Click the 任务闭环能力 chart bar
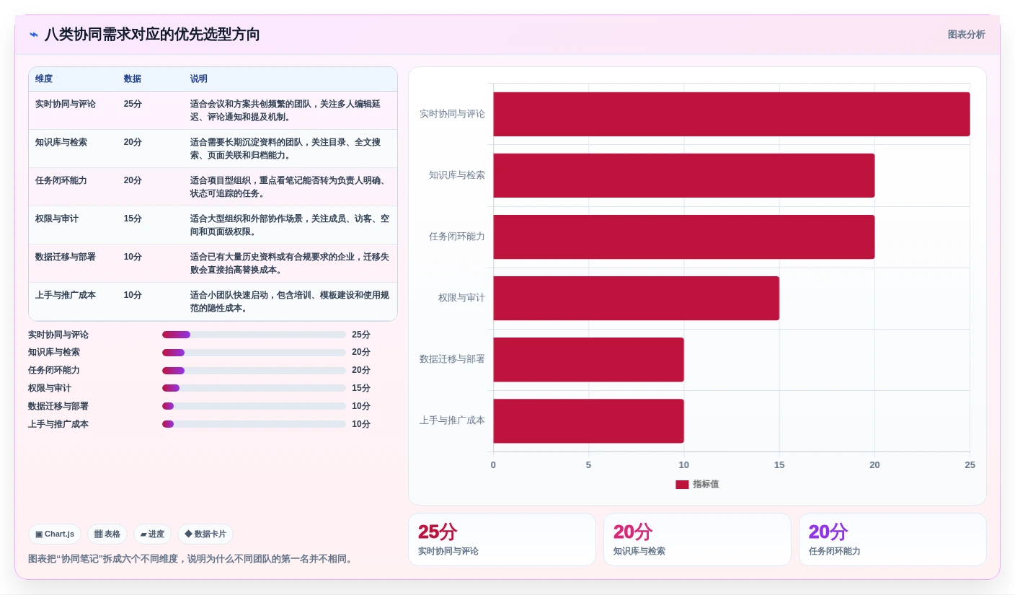This screenshot has width=1015, height=595. click(x=684, y=237)
